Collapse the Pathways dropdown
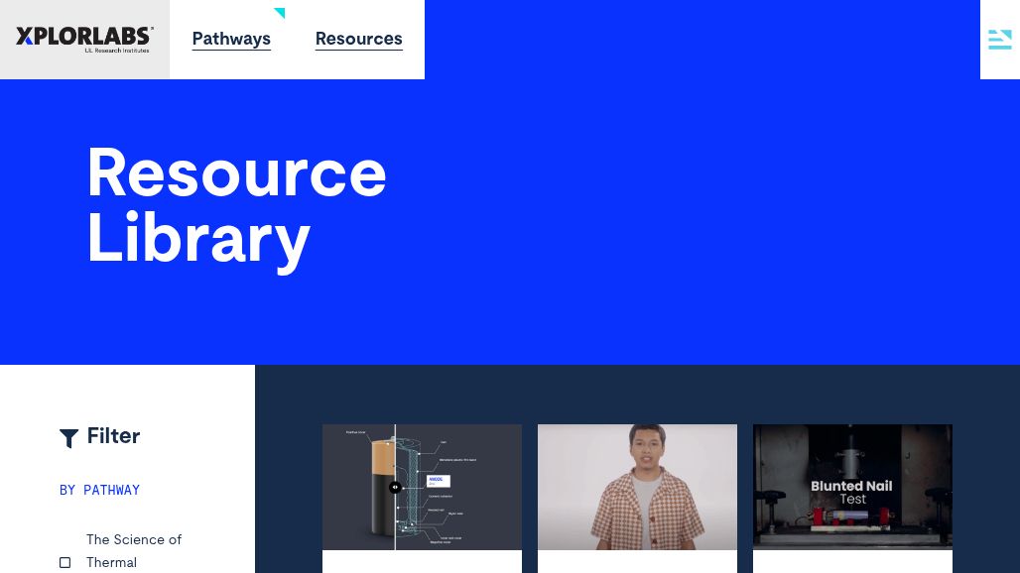 click(x=231, y=39)
